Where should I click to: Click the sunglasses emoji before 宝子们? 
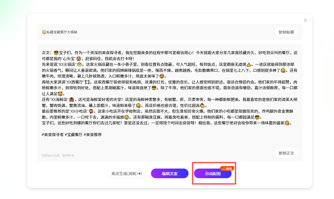(x=56, y=53)
